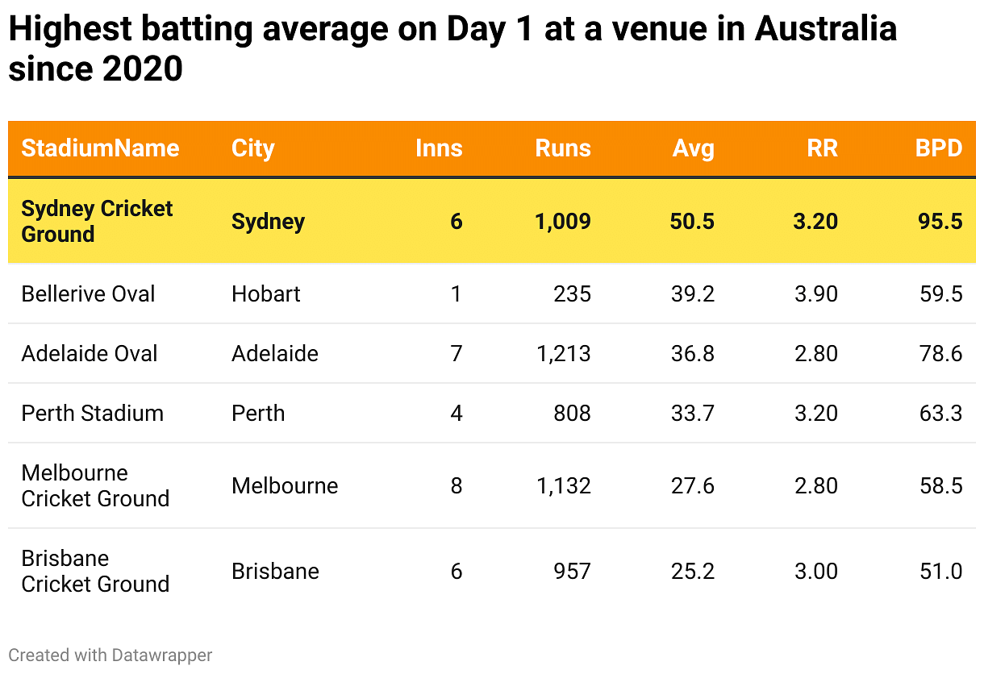Click the RR column header

tap(822, 148)
